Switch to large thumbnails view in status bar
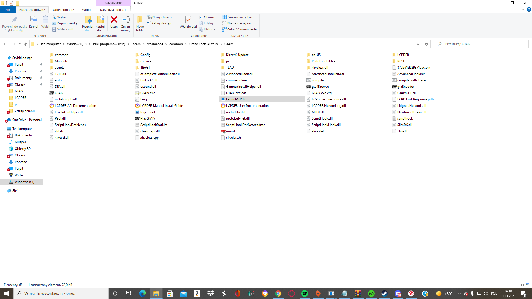The width and height of the screenshot is (532, 299). click(528, 285)
